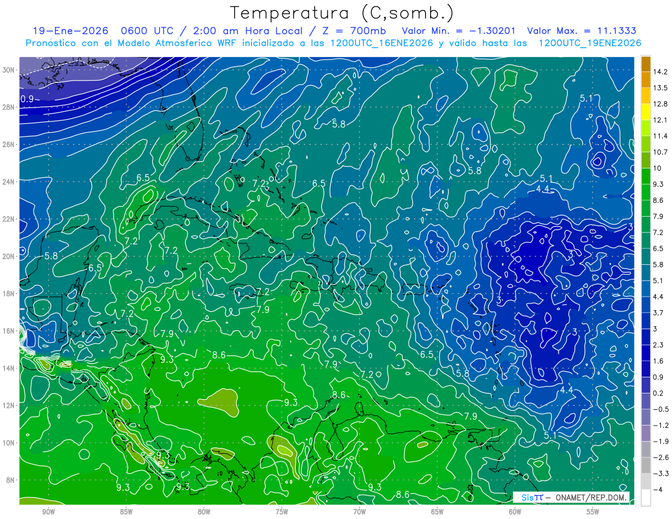This screenshot has width=672, height=519.
Task: Click the 14.2 value on the color scale
Action: [x=660, y=71]
